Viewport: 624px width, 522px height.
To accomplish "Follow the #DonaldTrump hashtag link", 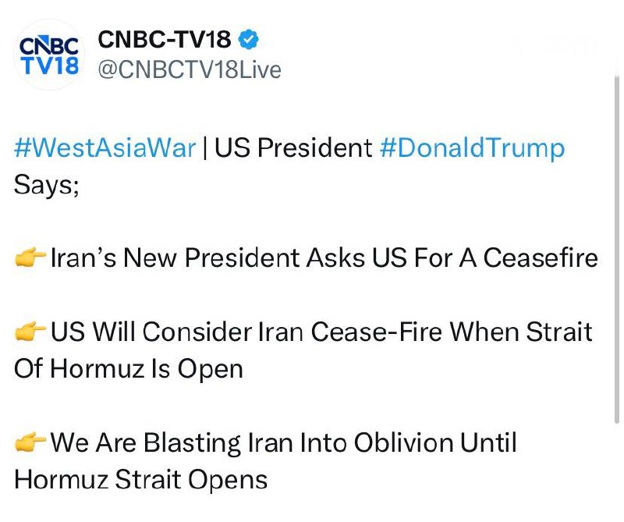I will pos(472,147).
